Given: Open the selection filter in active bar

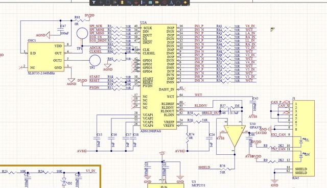Looking at the screenshot, I should click(x=94, y=2).
